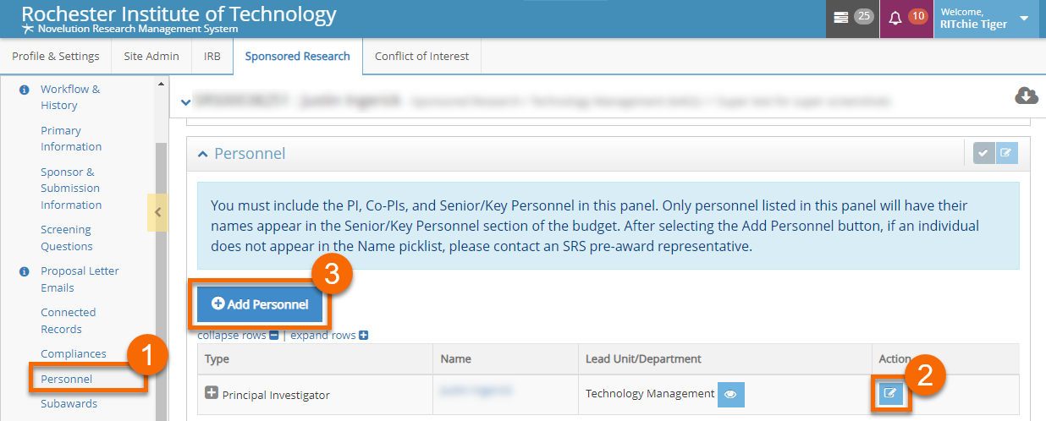This screenshot has width=1046, height=421.
Task: Click Workflow & History info icon
Action: pyautogui.click(x=25, y=90)
